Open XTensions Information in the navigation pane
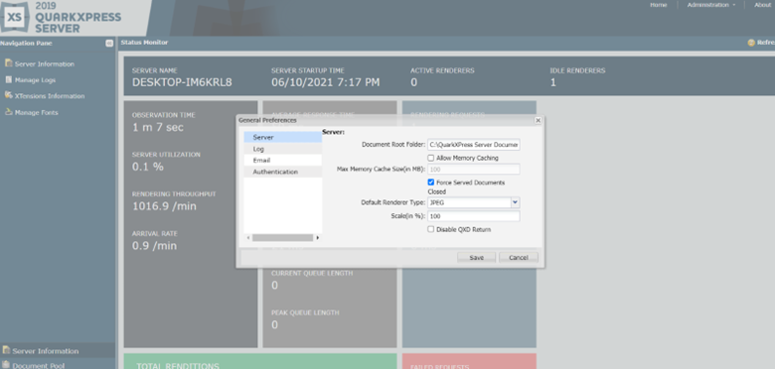The image size is (775, 369). tap(50, 96)
